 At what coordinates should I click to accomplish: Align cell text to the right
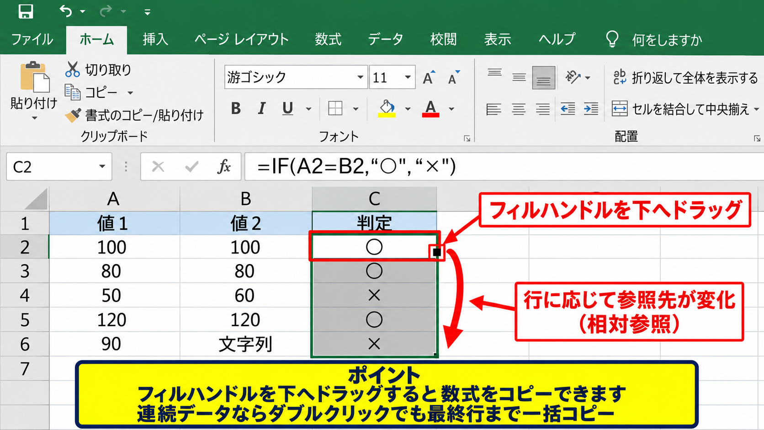pyautogui.click(x=543, y=109)
